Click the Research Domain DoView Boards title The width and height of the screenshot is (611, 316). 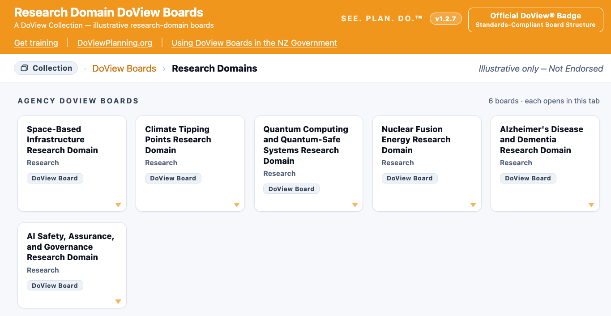pos(109,13)
